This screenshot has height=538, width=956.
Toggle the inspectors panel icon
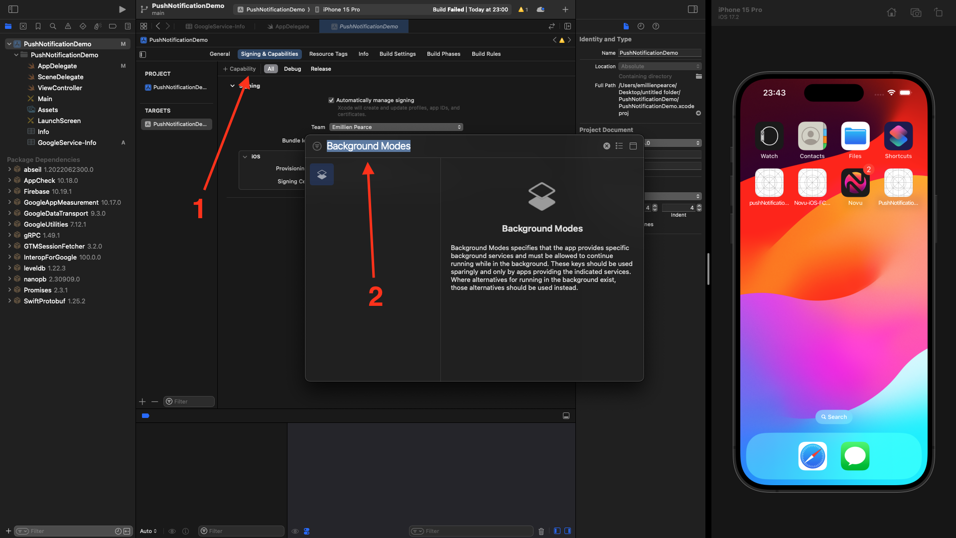pyautogui.click(x=692, y=9)
